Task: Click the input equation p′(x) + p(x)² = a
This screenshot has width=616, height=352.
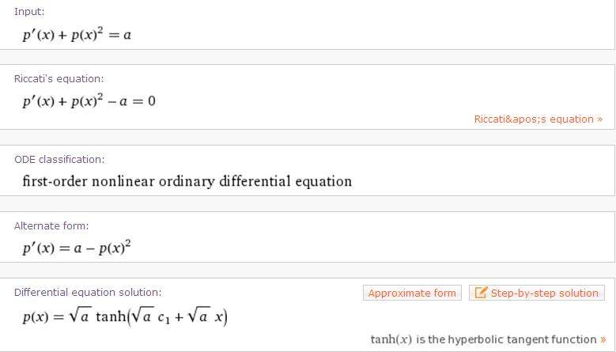Action: click(x=83, y=34)
